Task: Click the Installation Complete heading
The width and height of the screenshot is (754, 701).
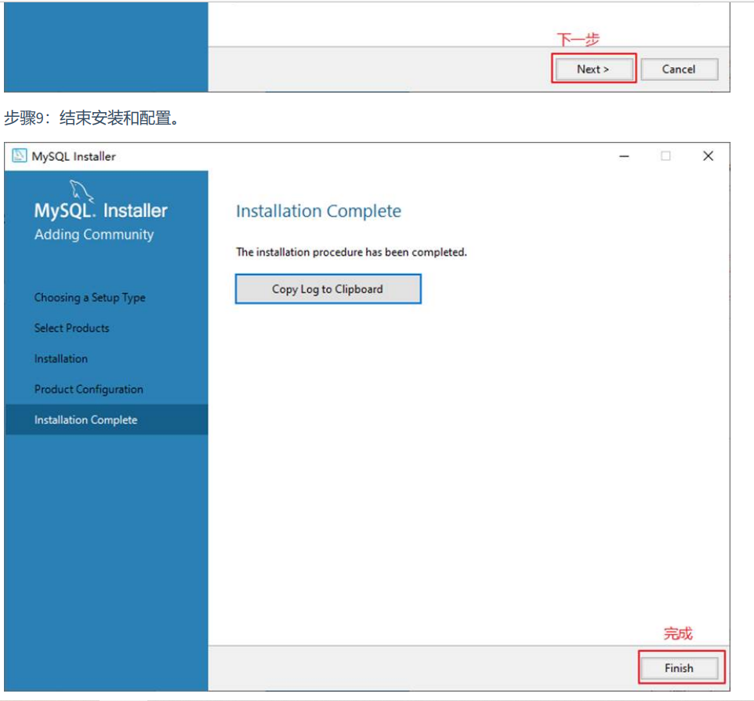Action: (318, 211)
